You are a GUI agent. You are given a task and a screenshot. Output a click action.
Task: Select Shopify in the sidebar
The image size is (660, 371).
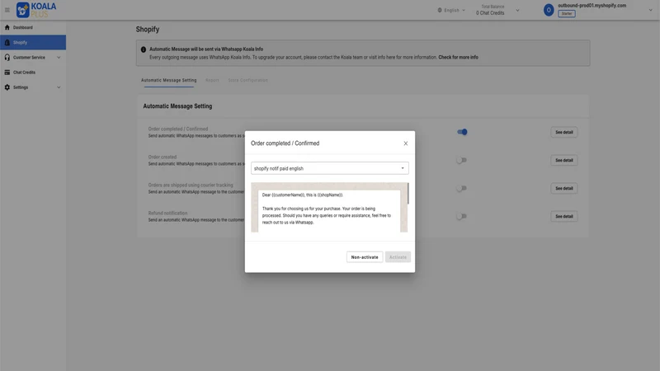pyautogui.click(x=33, y=43)
